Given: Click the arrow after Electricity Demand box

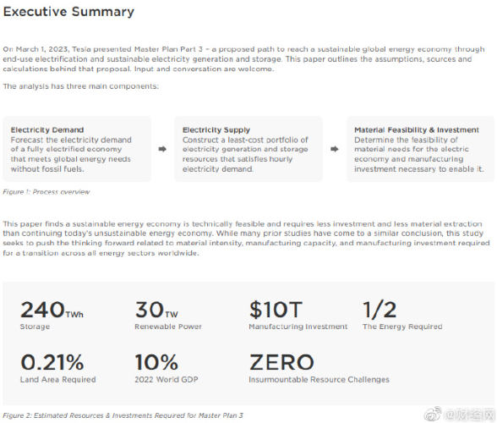Looking at the screenshot, I should 162,149.
